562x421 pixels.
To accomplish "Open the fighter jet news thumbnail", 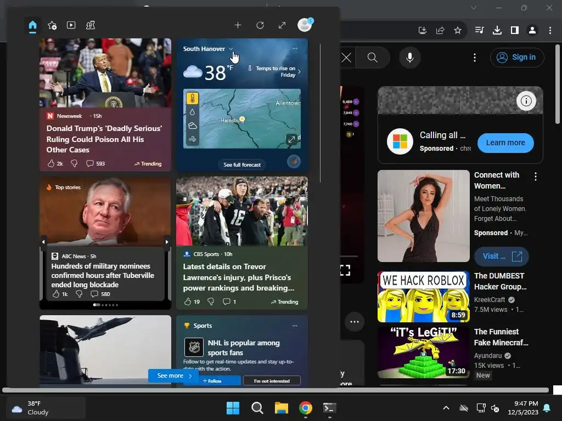I will click(105, 350).
